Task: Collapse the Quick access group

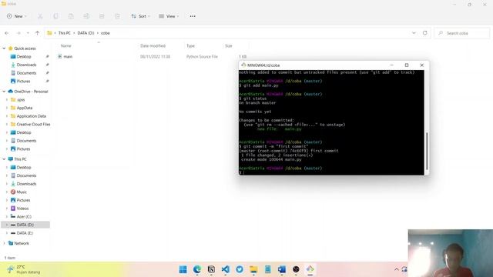Action: tap(4, 48)
